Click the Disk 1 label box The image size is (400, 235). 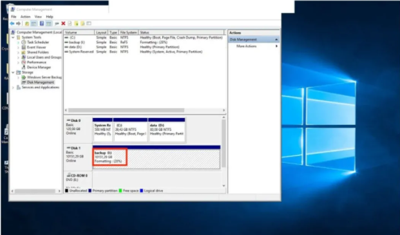click(78, 156)
